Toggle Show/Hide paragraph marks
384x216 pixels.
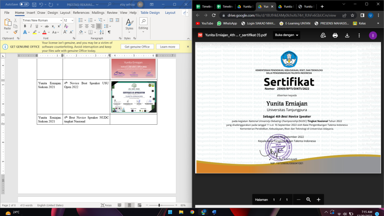[x=109, y=32]
